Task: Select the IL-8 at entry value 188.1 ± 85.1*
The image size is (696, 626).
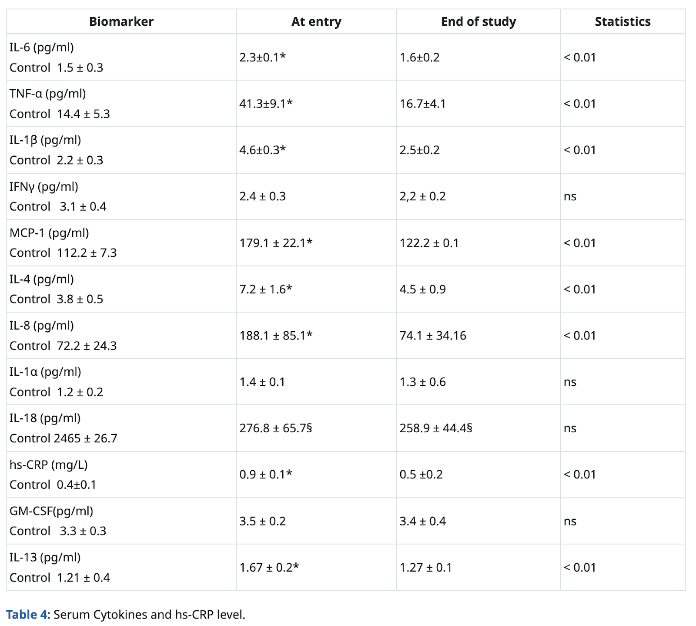Action: pyautogui.click(x=276, y=336)
